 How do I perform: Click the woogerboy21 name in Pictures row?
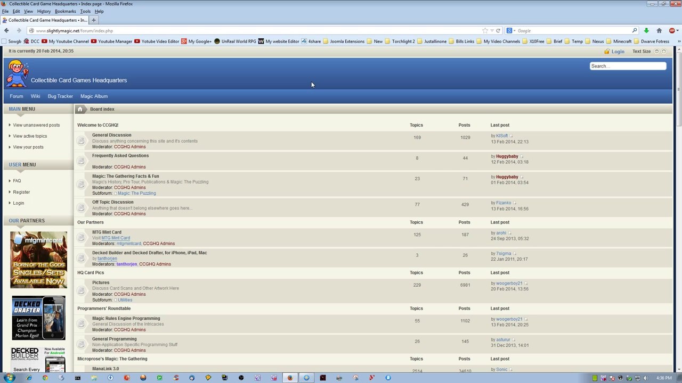click(509, 284)
